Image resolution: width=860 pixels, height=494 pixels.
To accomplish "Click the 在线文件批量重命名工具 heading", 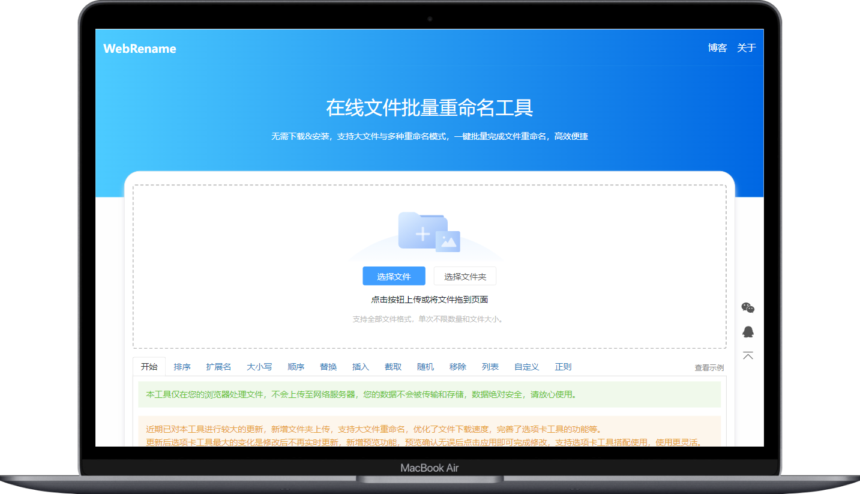I will pyautogui.click(x=430, y=108).
